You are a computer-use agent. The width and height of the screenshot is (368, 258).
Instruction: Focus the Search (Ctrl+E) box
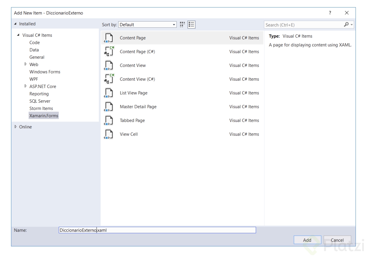[304, 25]
